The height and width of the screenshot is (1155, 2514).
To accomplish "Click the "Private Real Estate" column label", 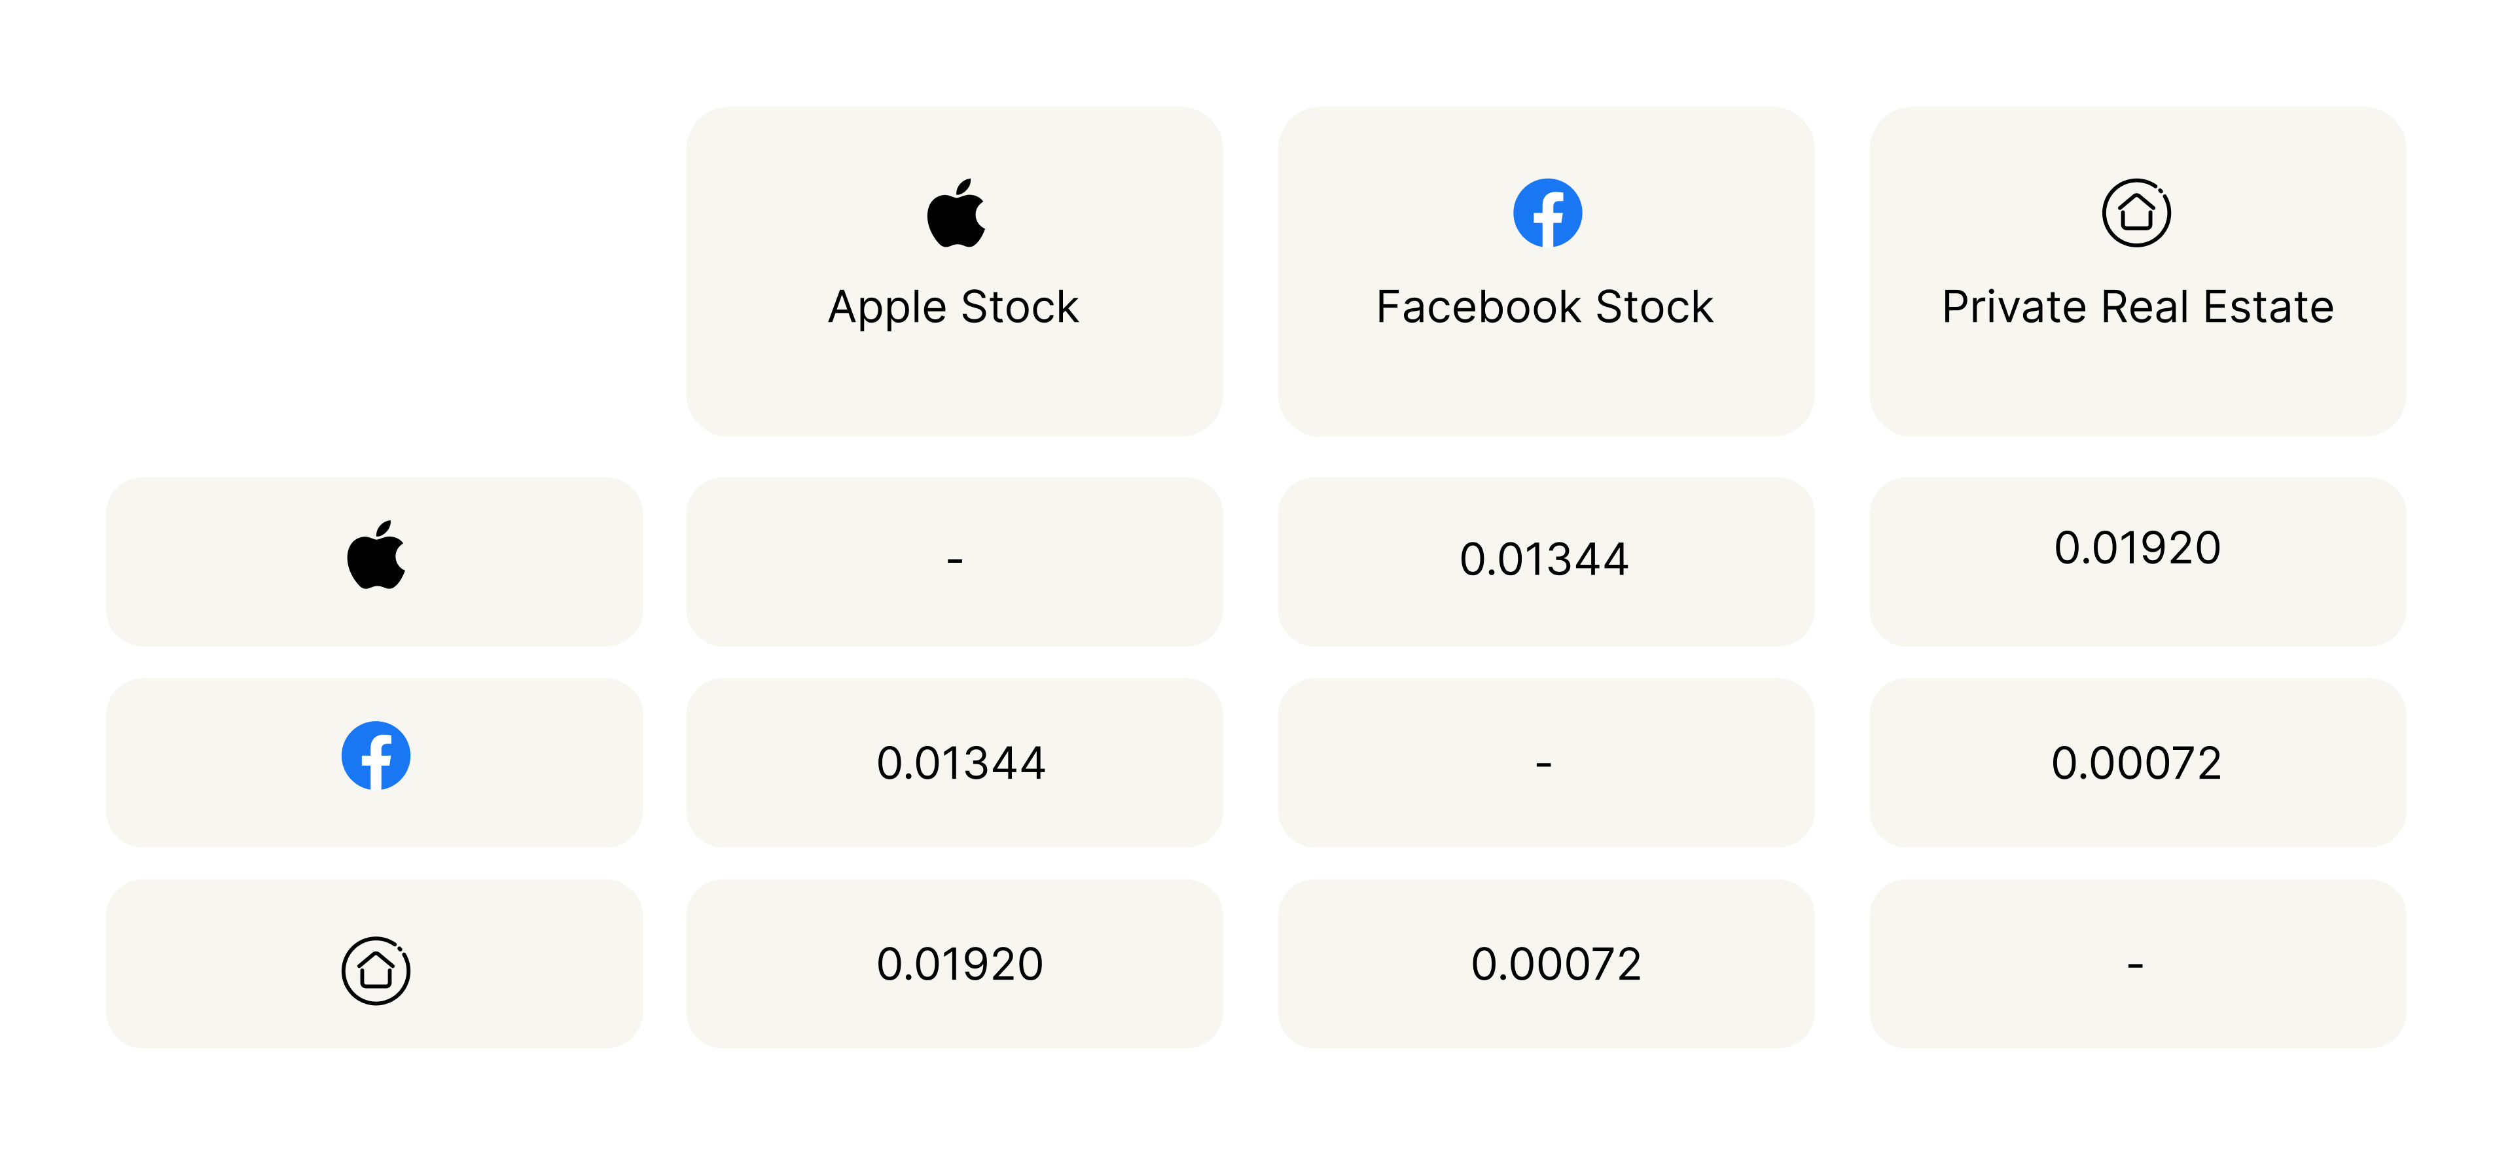I will tap(2137, 308).
